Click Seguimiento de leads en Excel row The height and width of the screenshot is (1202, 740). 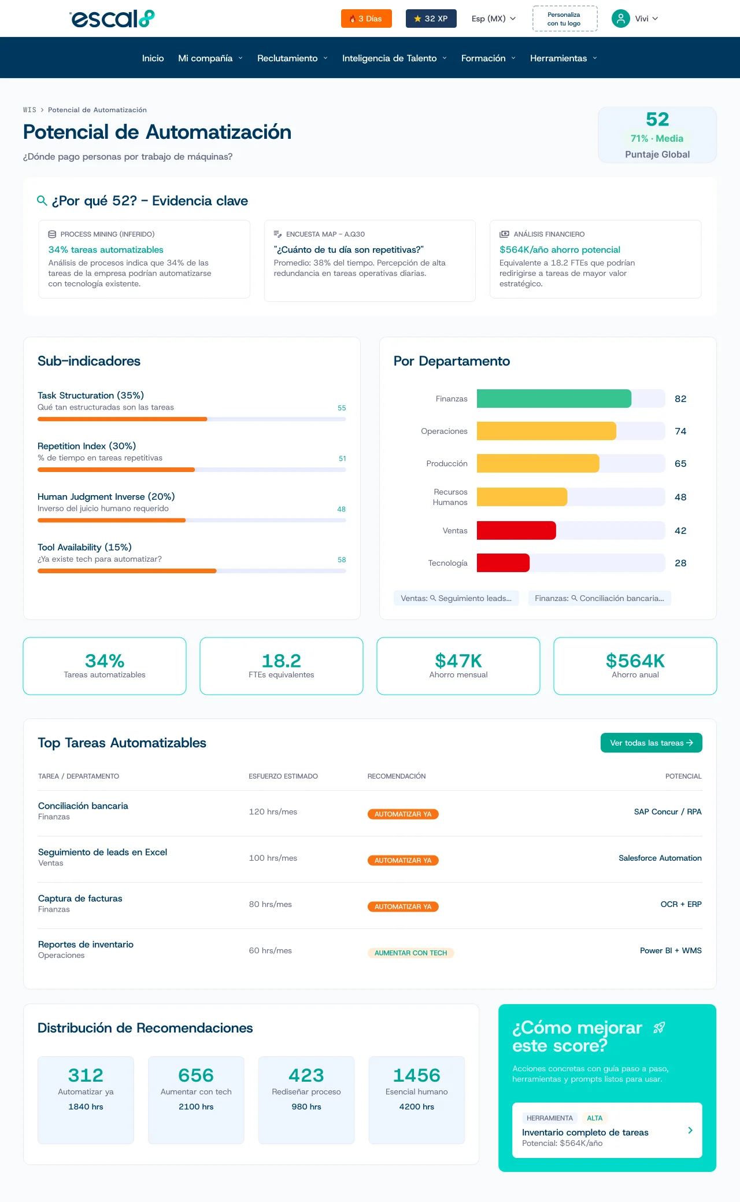370,859
